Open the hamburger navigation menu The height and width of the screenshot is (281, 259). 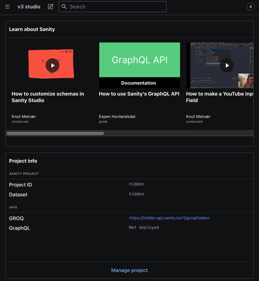pyautogui.click(x=8, y=7)
